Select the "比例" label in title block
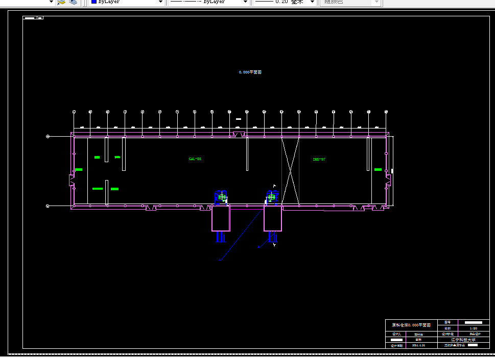 click(x=447, y=328)
